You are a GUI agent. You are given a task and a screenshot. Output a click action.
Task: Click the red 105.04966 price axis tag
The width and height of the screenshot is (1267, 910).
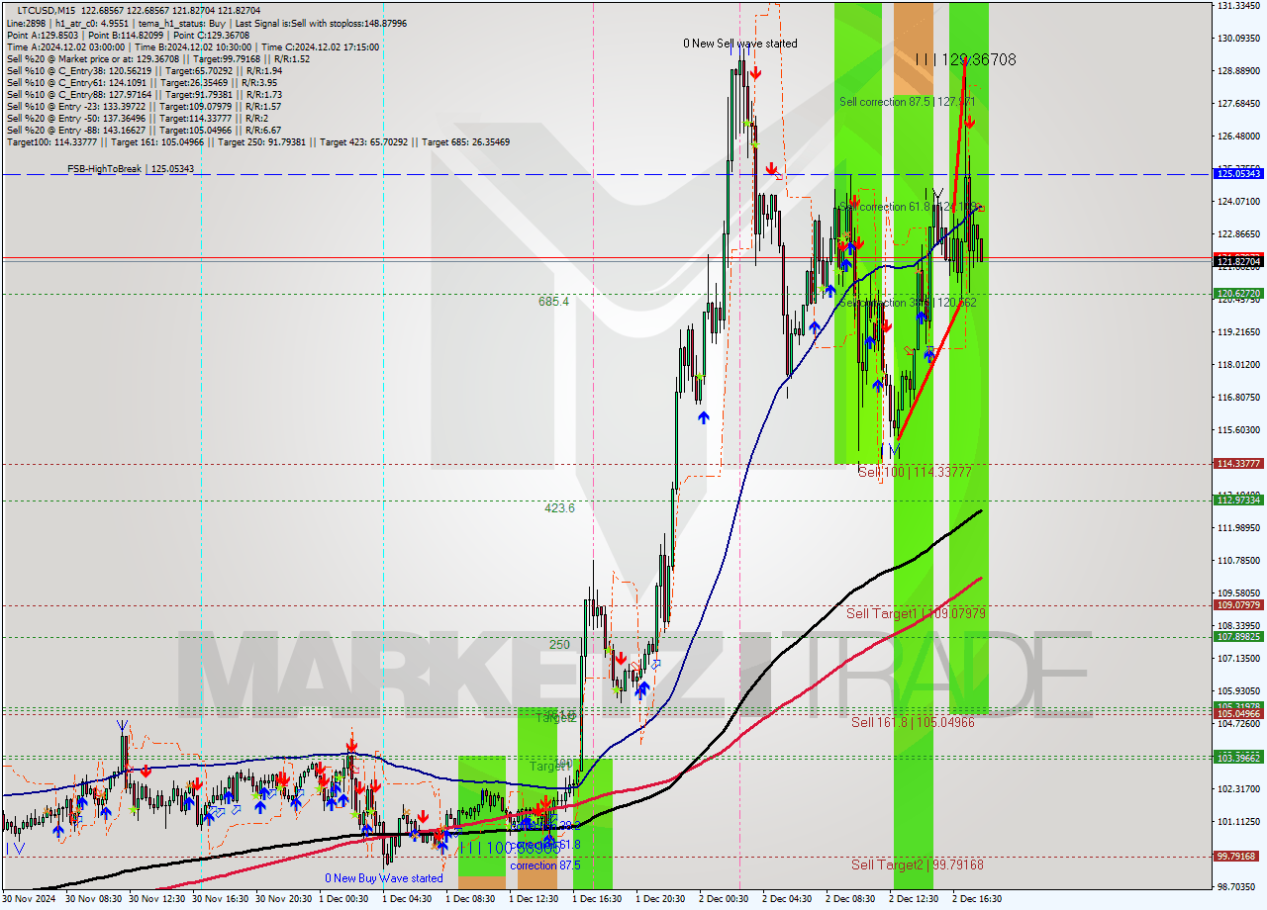tap(1238, 713)
